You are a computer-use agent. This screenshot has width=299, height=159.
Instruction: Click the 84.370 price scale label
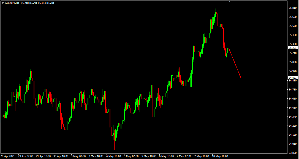click(x=292, y=117)
